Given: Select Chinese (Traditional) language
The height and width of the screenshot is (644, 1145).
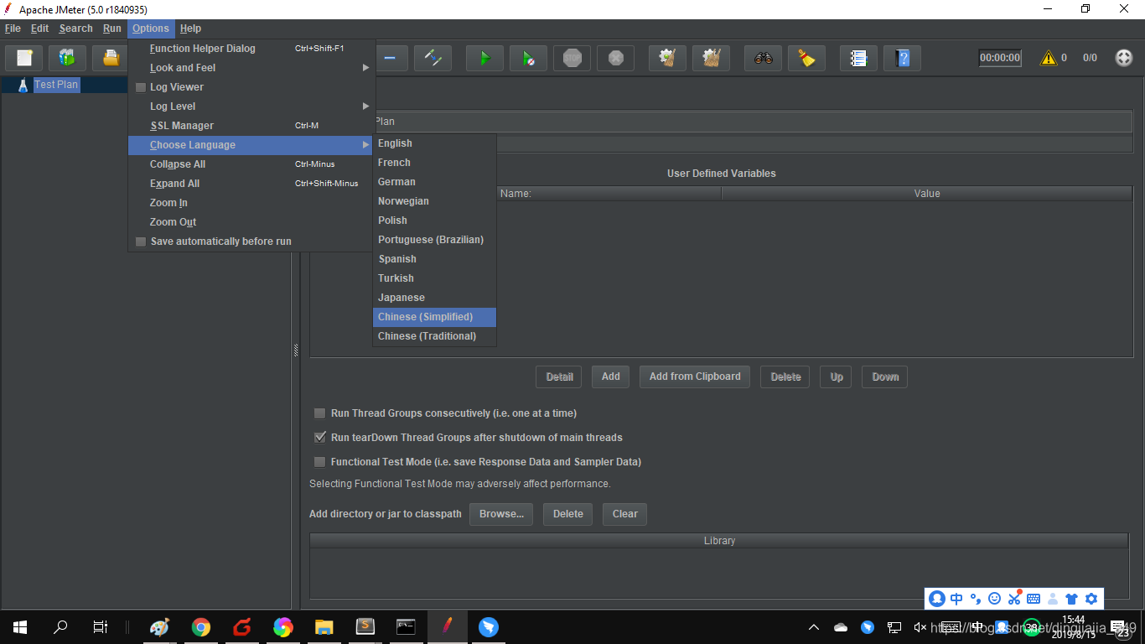Looking at the screenshot, I should (x=434, y=336).
